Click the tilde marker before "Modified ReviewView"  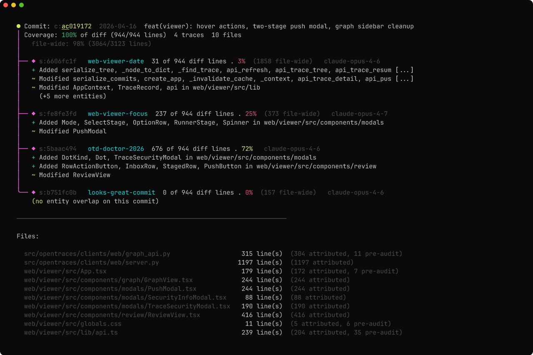[x=32, y=175]
